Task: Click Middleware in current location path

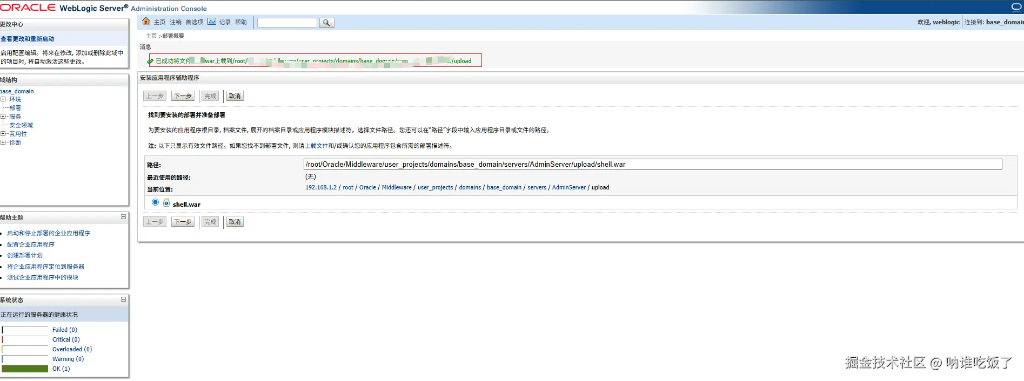Action: 397,187
